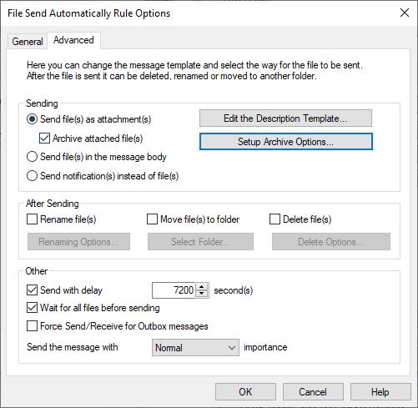Click Setup Archive Options button

tap(286, 142)
